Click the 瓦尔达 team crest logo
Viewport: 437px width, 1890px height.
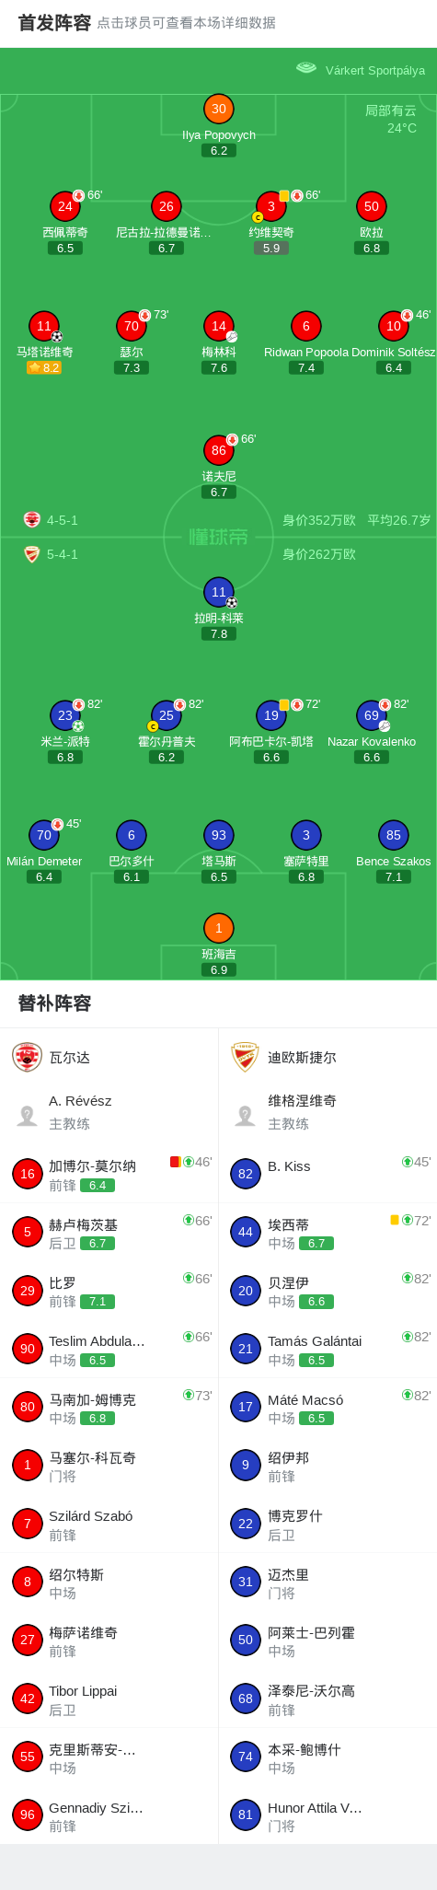tap(28, 1057)
